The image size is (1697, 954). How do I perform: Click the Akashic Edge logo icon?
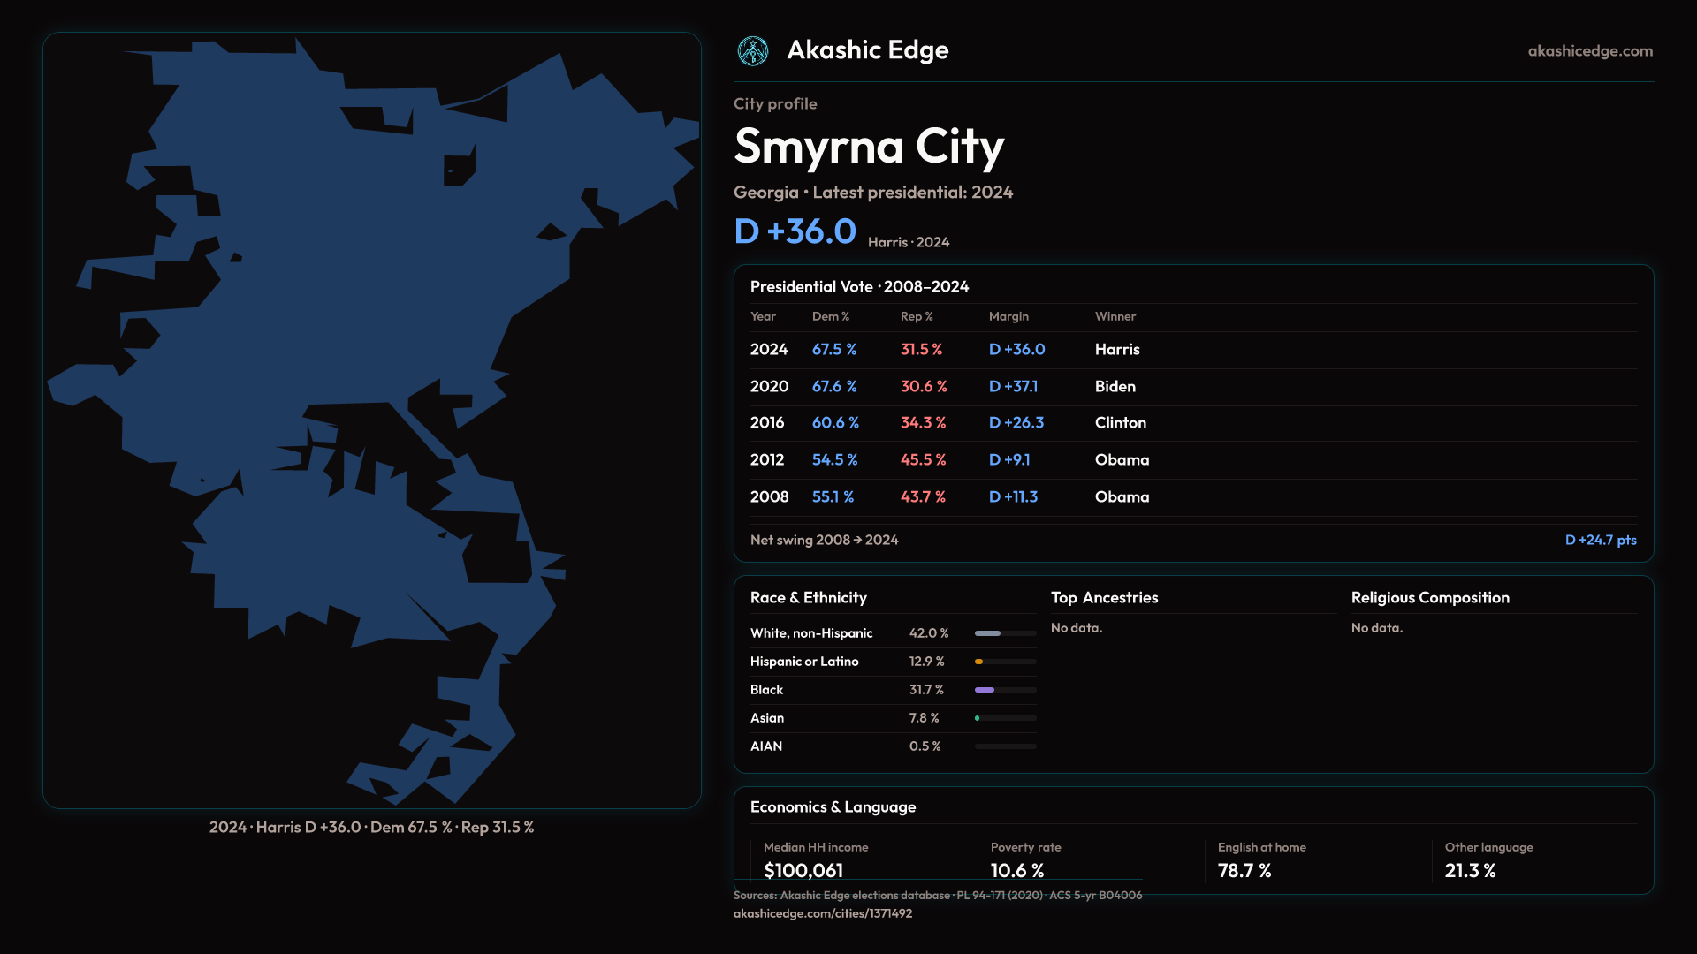753,51
